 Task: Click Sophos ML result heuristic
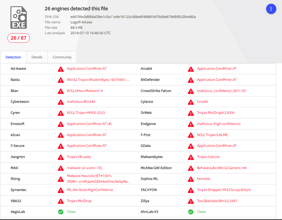[x=204, y=179]
